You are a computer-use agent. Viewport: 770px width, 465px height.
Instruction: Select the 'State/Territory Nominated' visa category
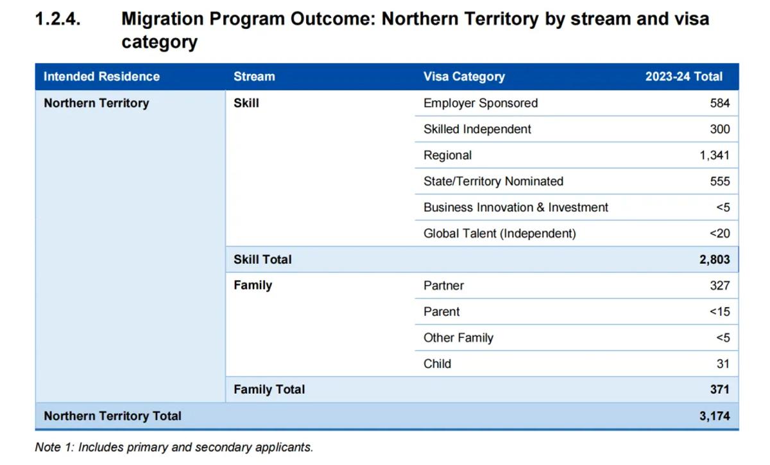pos(493,181)
